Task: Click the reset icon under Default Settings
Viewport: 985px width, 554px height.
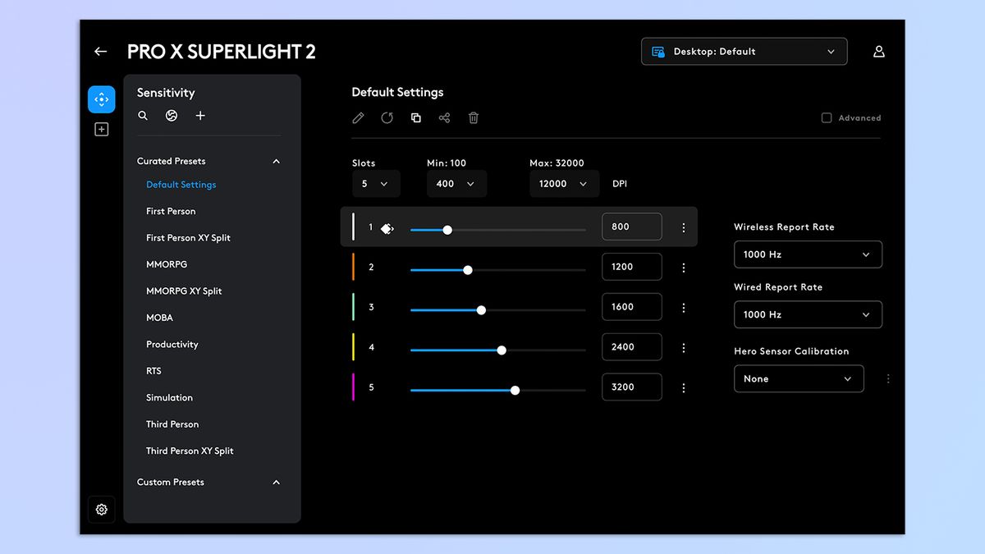Action: (x=387, y=117)
